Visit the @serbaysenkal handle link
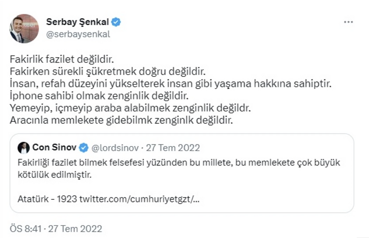The width and height of the screenshot is (369, 238). [78, 34]
